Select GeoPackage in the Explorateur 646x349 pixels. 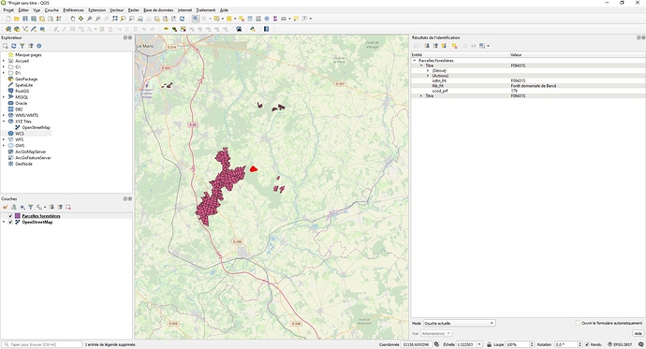[x=26, y=79]
